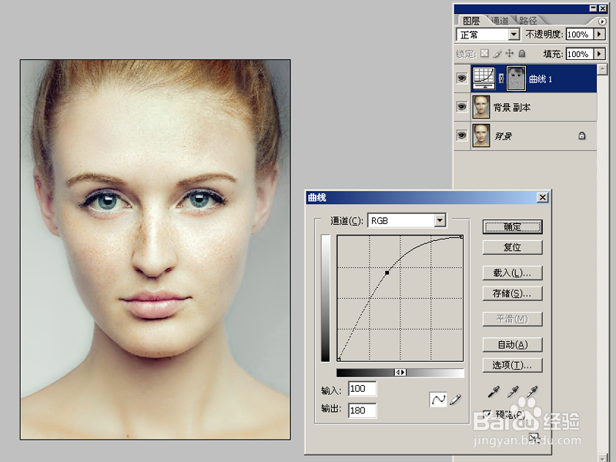This screenshot has width=616, height=462.
Task: Click the curve's top-right end point
Action: pyautogui.click(x=461, y=237)
